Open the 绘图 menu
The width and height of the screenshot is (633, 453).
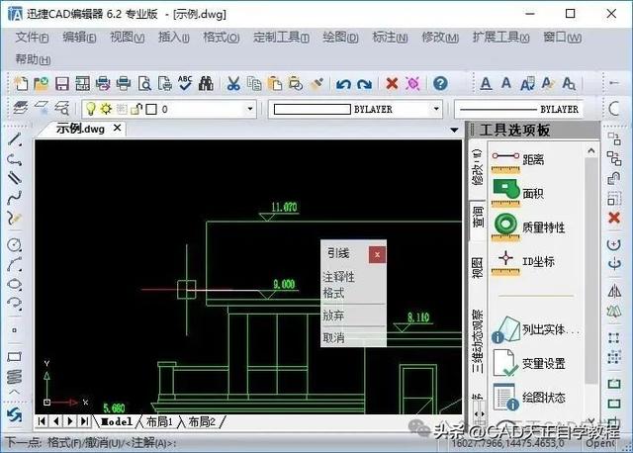click(x=340, y=38)
